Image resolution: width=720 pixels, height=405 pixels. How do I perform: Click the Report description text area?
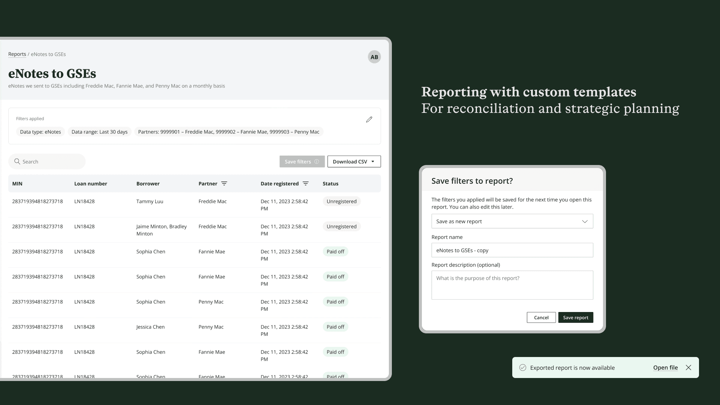tap(512, 285)
